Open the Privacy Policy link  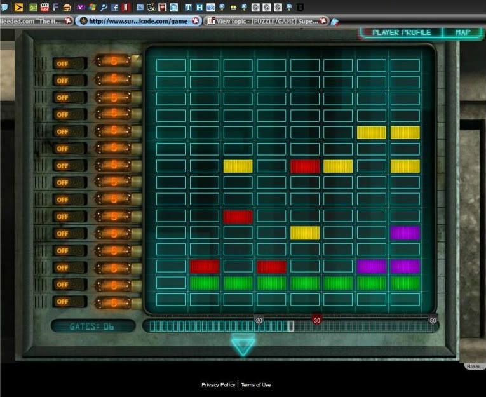click(x=218, y=385)
